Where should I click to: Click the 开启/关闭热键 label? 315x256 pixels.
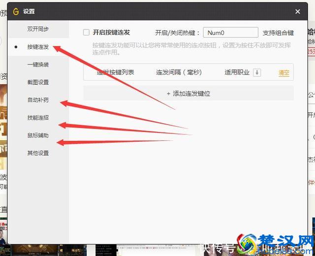[x=177, y=33]
